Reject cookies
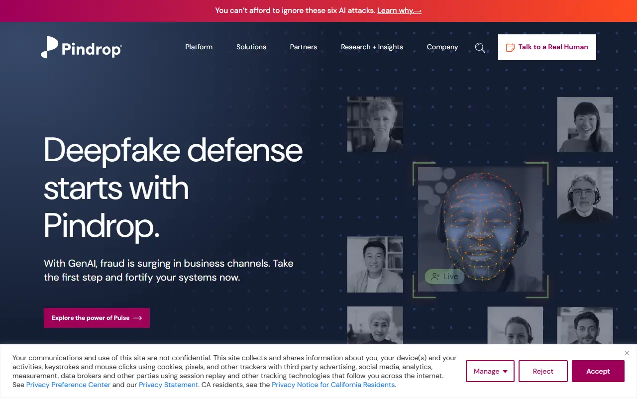Image resolution: width=637 pixels, height=398 pixels. pyautogui.click(x=543, y=371)
